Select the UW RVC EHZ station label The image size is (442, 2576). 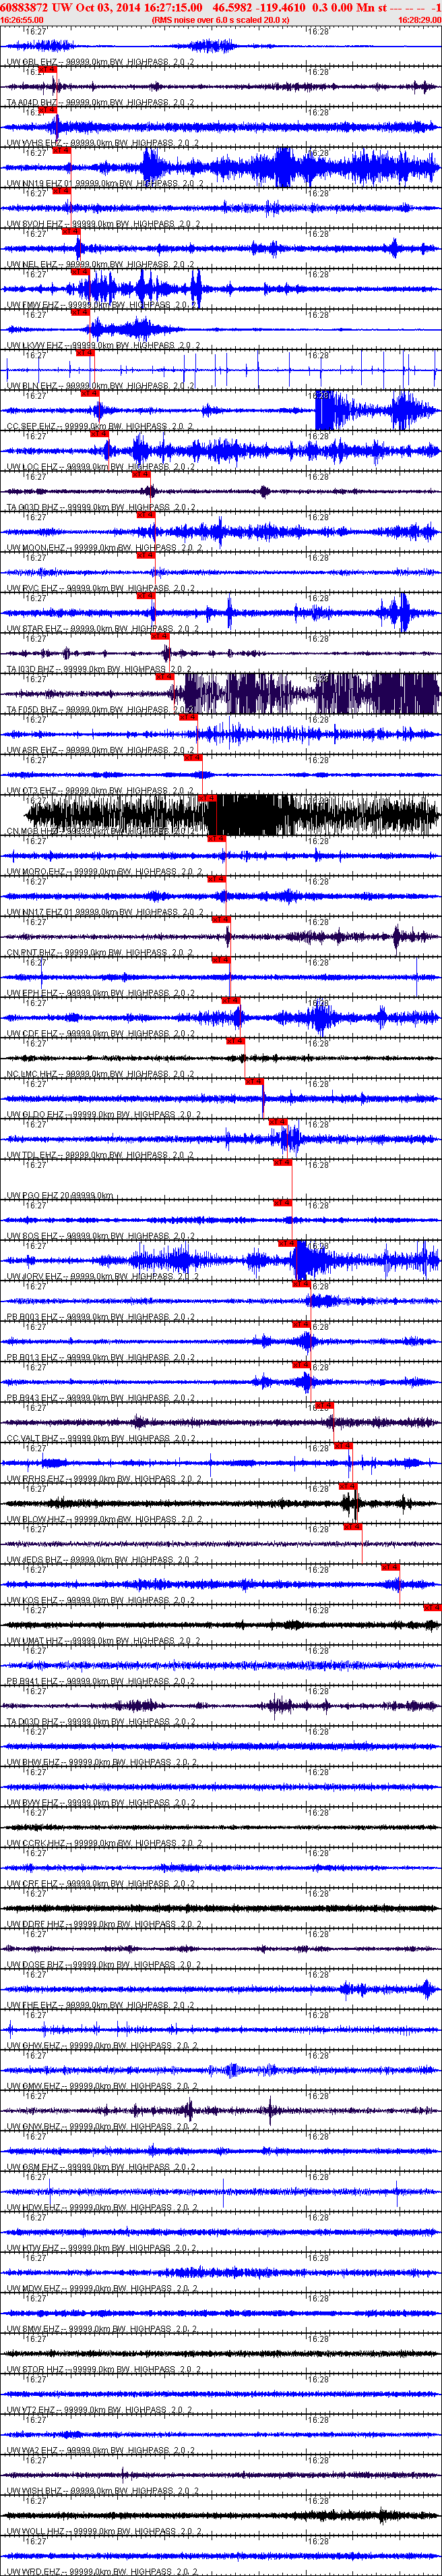pos(101,588)
